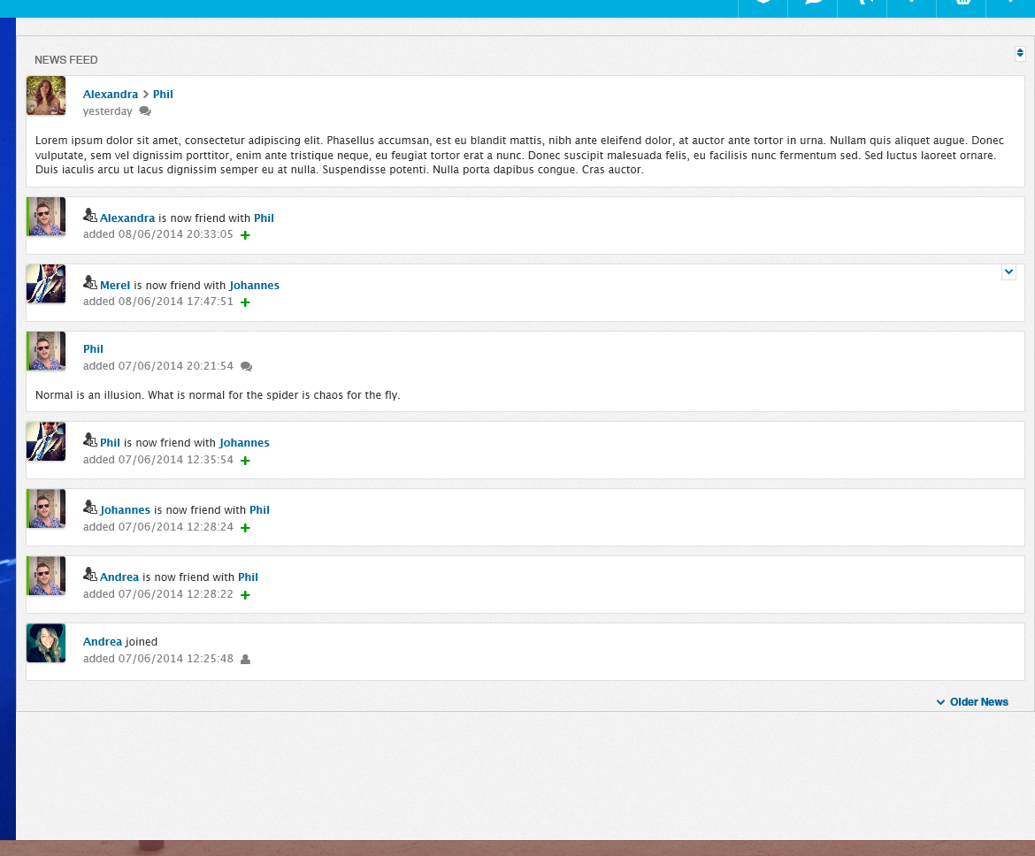This screenshot has width=1035, height=856.
Task: Click green plus on Phil–Johannes friendship entry
Action: [245, 461]
